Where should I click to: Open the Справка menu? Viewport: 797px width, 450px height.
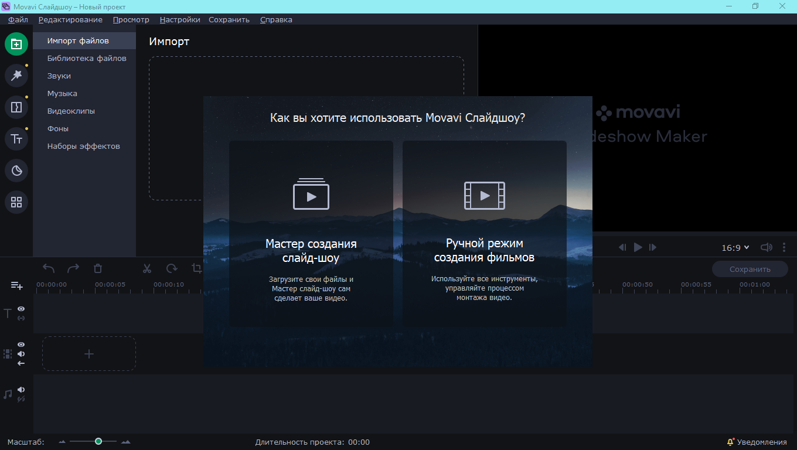pos(276,19)
